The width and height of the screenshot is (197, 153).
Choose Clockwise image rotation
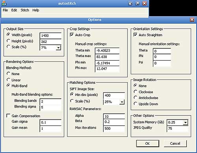click(x=136, y=92)
